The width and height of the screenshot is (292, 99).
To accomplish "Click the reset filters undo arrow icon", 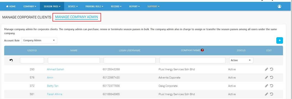I will (x=11, y=60).
